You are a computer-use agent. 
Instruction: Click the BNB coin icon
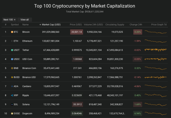(x=12, y=68)
